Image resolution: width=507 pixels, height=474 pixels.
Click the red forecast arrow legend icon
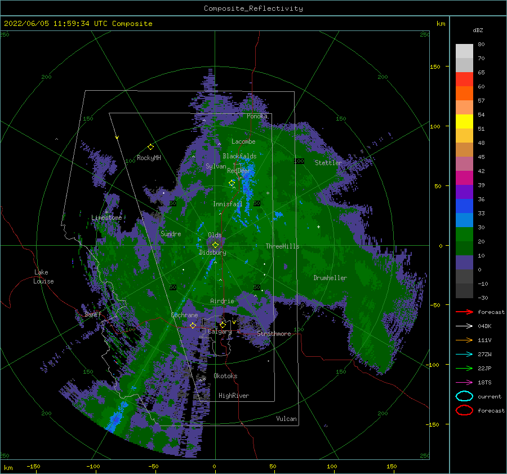pos(464,312)
